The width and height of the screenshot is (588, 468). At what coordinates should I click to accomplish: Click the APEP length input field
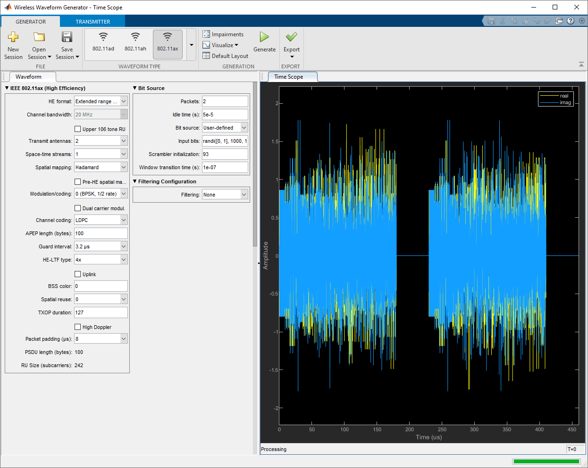click(x=101, y=233)
